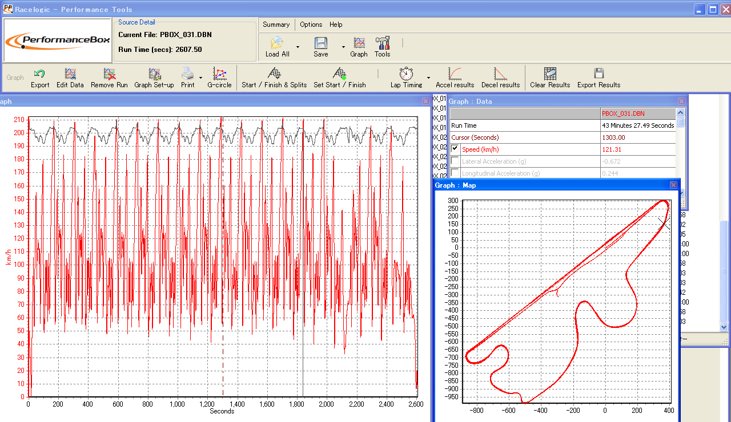This screenshot has width=731, height=422.
Task: Enable the Lateral Acceleration (g) checkbox
Action: tap(455, 161)
